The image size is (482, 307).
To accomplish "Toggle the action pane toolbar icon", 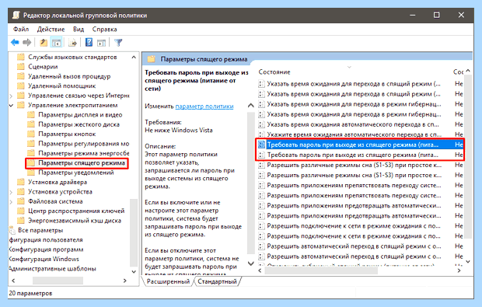I will 101,43.
